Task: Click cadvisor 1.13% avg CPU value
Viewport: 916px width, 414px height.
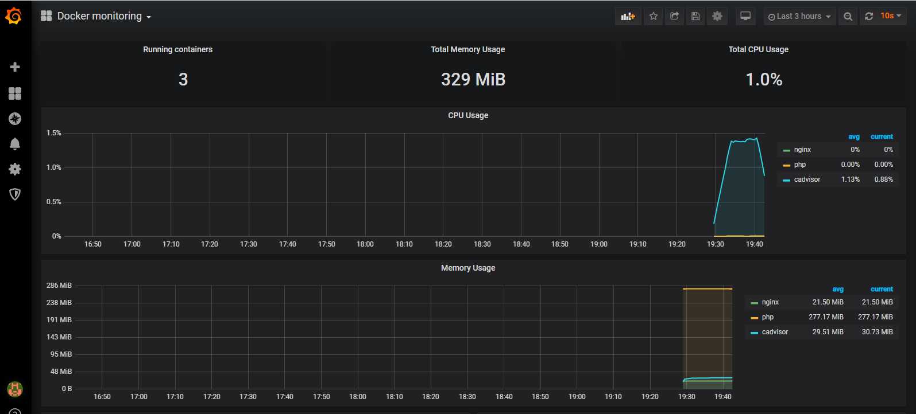Action: coord(851,179)
